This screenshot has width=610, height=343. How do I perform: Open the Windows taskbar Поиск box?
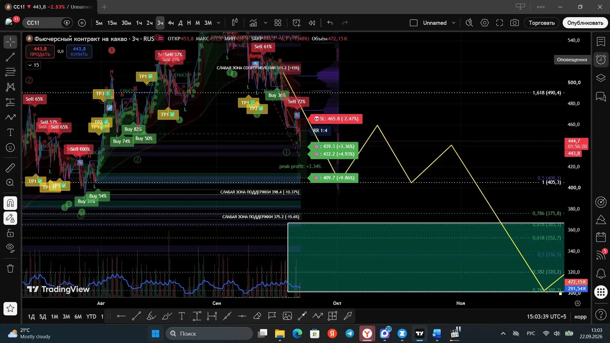(x=209, y=333)
